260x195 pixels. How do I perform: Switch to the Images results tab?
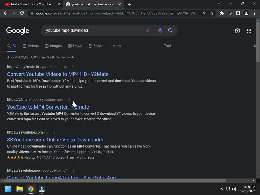pyautogui.click(x=53, y=46)
